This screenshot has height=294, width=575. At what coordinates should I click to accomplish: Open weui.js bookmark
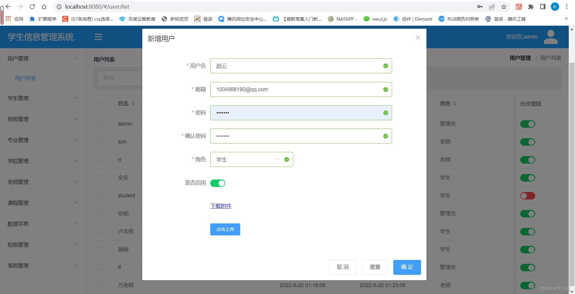(x=375, y=19)
